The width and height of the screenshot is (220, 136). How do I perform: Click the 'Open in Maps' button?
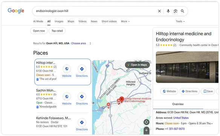point(137,65)
